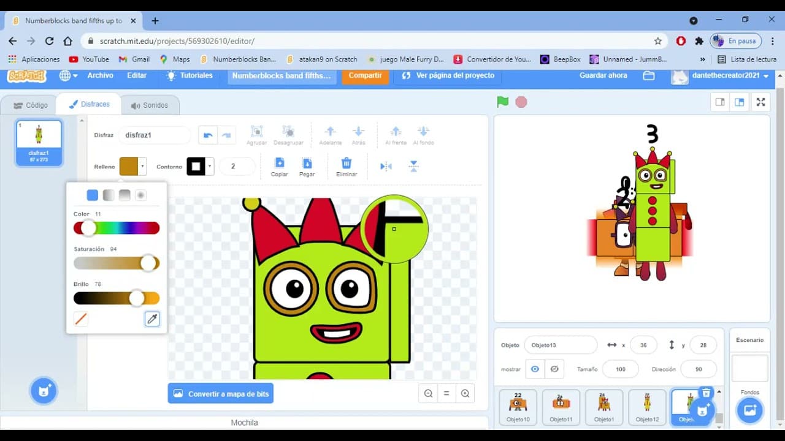
Task: Choose the transparent no-fill swatch
Action: click(x=81, y=318)
